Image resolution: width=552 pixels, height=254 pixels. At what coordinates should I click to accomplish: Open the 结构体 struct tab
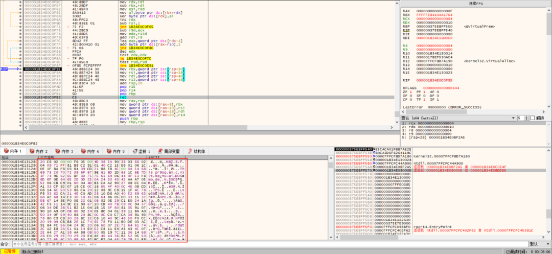coord(197,151)
